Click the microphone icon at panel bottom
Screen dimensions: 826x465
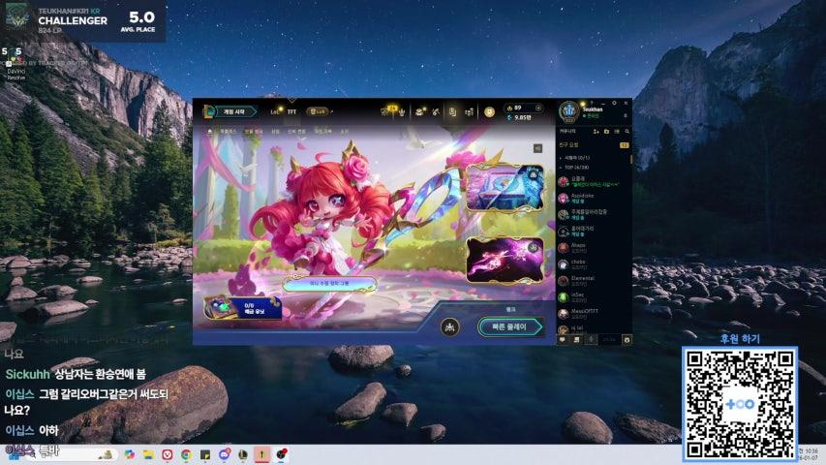[591, 340]
